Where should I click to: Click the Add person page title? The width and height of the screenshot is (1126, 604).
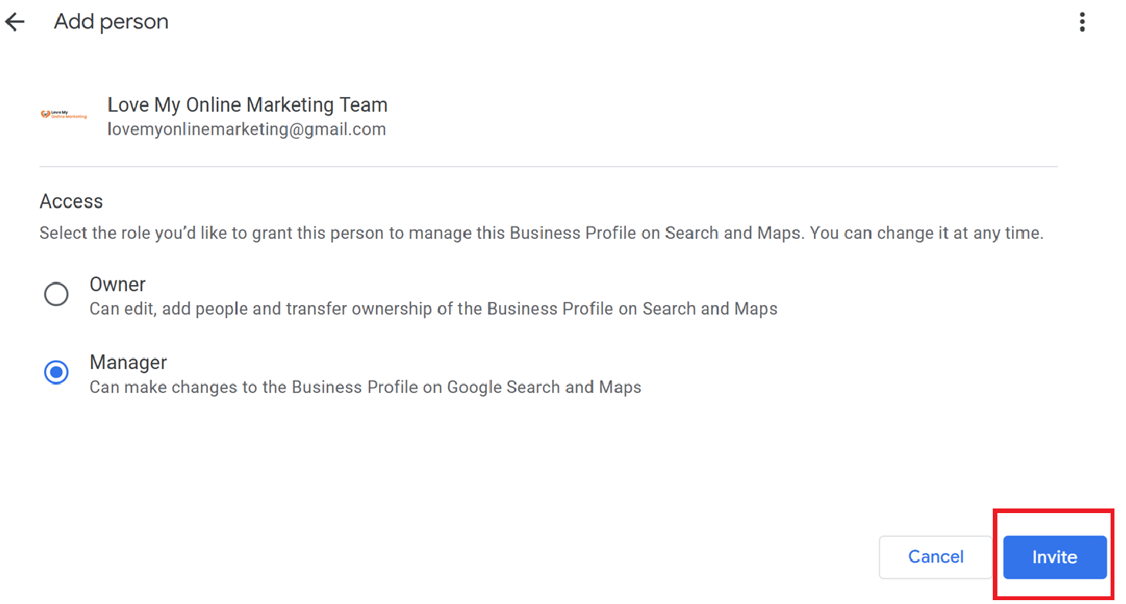coord(111,22)
